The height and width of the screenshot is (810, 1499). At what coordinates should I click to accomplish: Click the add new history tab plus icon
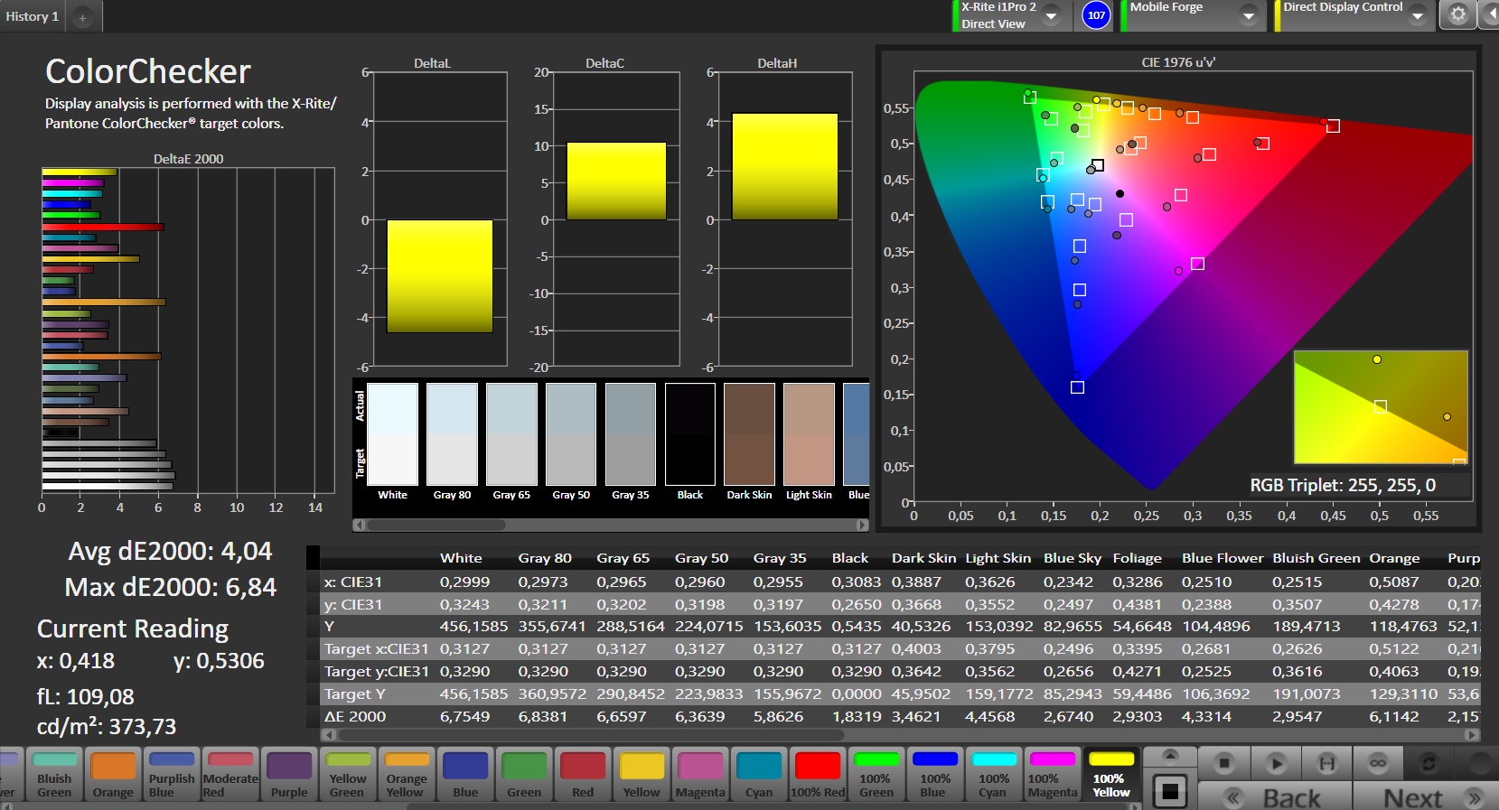click(82, 17)
